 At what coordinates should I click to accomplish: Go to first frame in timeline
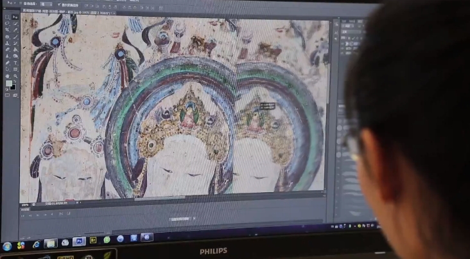tap(22, 215)
